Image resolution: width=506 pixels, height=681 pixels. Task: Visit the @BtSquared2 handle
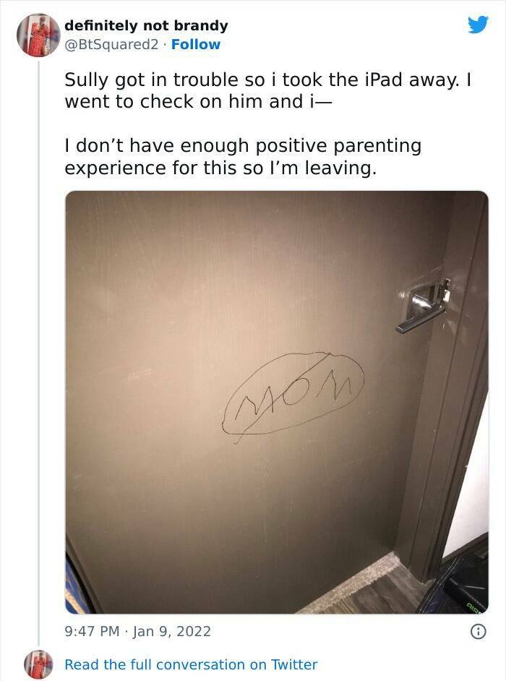click(x=111, y=44)
